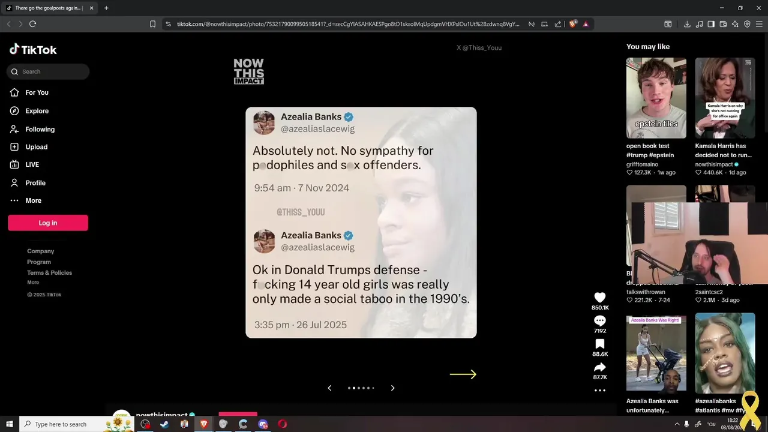Image resolution: width=768 pixels, height=432 pixels.
Task: Expand footer More link
Action: (33, 283)
